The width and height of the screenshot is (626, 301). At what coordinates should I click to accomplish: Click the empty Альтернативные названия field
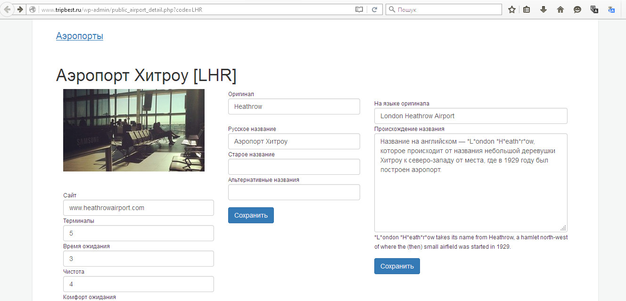point(294,192)
